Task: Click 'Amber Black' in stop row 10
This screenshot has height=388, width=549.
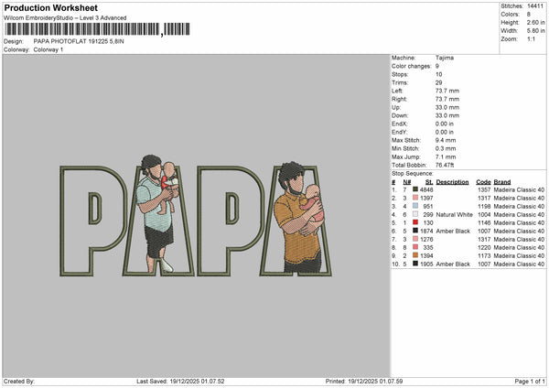Action: pyautogui.click(x=453, y=264)
